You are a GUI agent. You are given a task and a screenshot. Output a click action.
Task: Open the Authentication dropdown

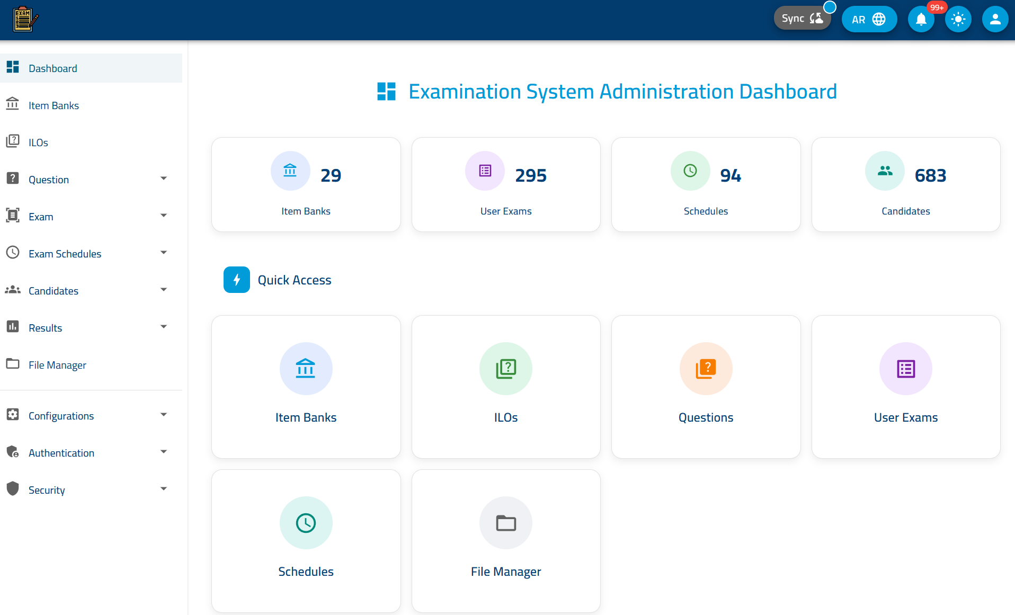pos(163,452)
